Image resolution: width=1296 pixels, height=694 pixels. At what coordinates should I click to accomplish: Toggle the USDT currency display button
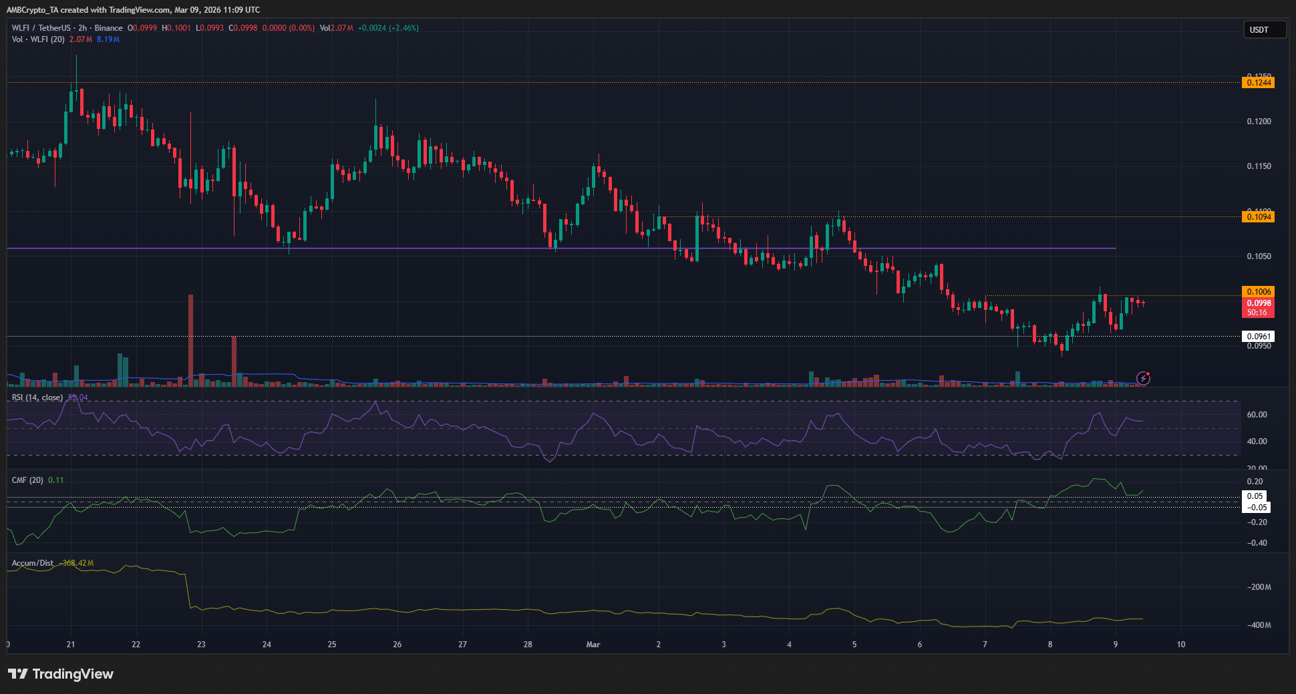point(1265,29)
